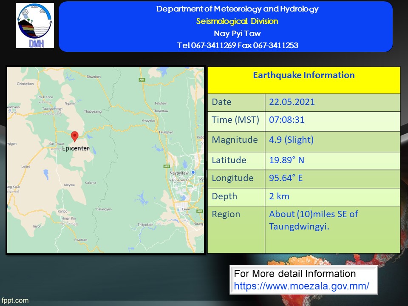Select the time value 07:08:31
Viewport: 408px width, 306px height.
(x=287, y=120)
